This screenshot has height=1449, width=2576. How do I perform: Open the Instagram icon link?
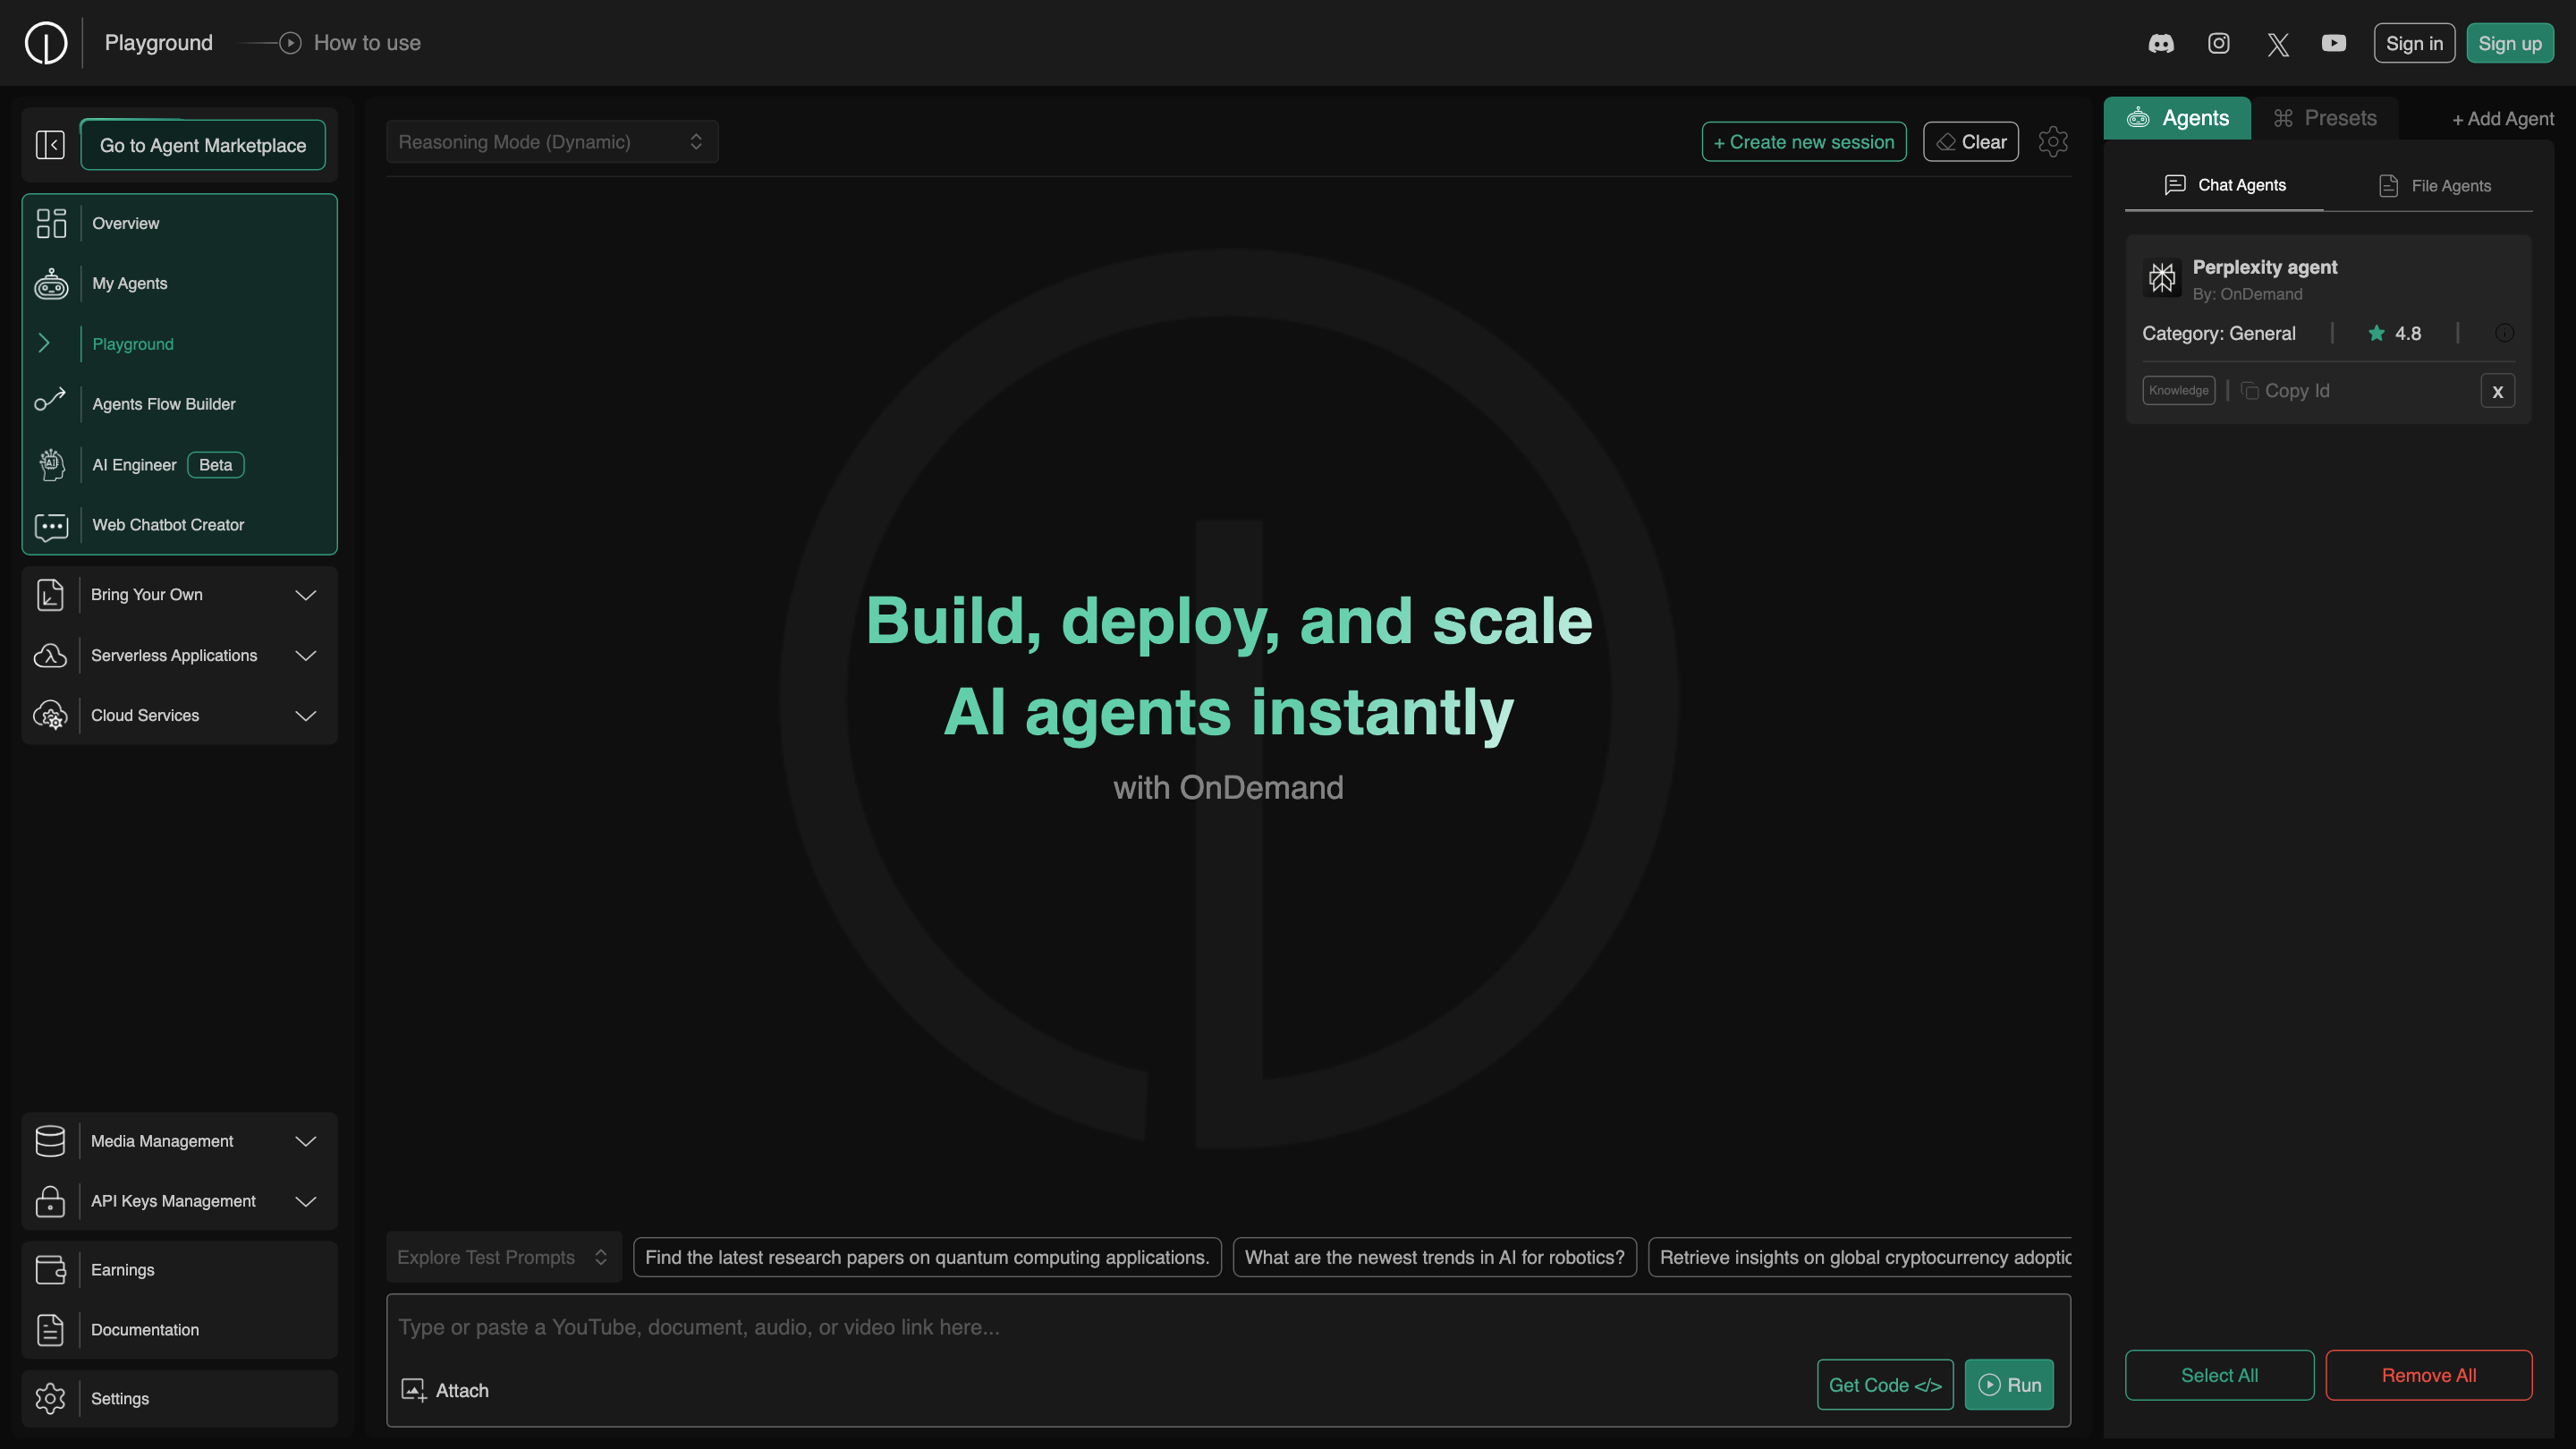point(2219,43)
